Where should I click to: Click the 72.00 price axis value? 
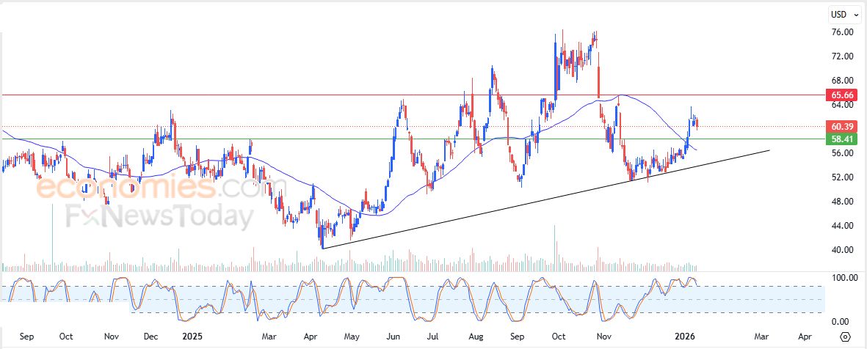pyautogui.click(x=841, y=56)
